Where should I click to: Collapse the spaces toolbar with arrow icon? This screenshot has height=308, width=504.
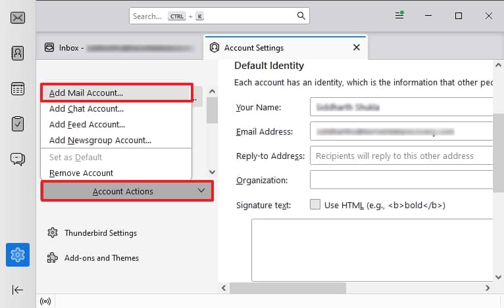pos(17,290)
